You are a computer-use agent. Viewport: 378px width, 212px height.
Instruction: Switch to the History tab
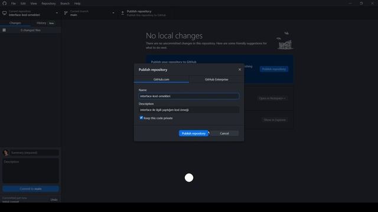45,23
